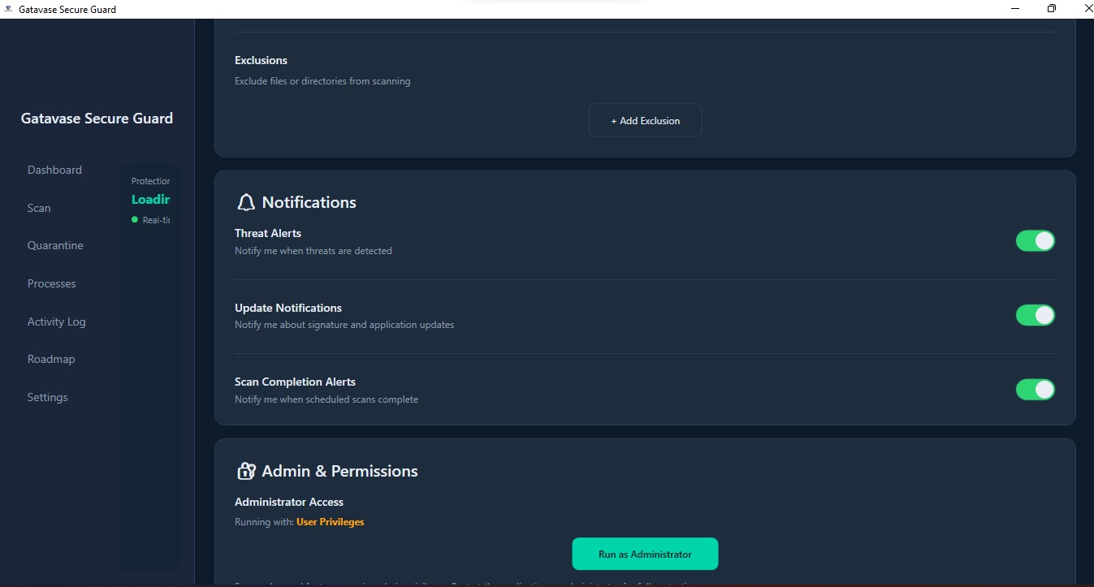This screenshot has width=1094, height=587.
Task: Toggle Scan Completion Alerts off
Action: coord(1035,390)
